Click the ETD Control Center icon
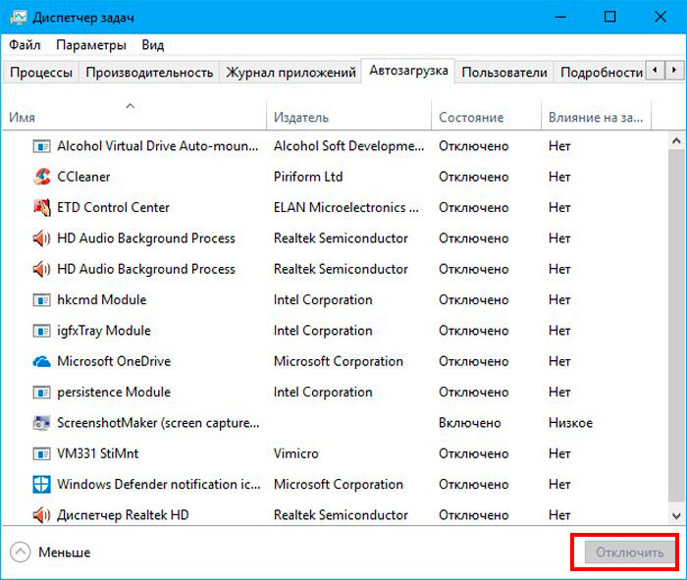The width and height of the screenshot is (687, 580). (x=41, y=207)
